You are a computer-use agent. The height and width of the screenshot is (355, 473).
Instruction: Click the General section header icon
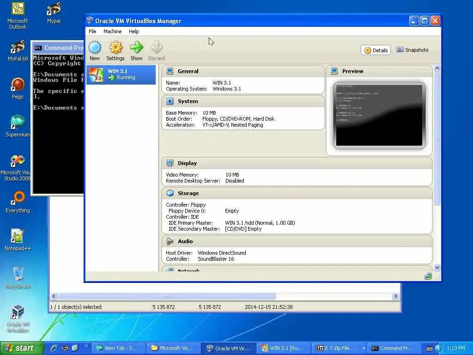coord(170,71)
